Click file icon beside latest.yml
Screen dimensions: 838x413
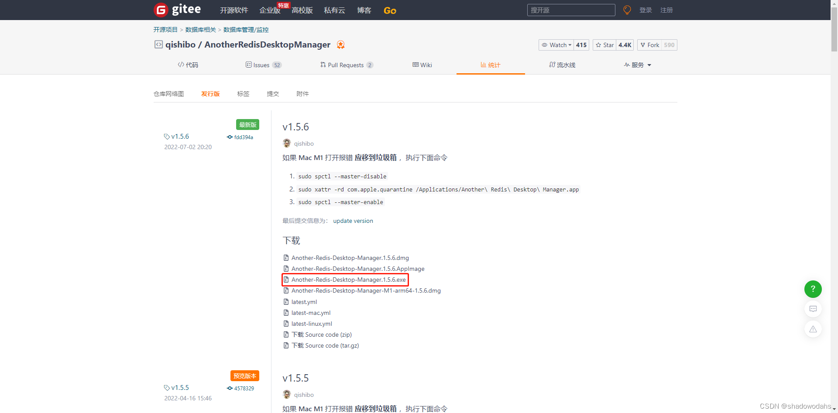(x=286, y=302)
